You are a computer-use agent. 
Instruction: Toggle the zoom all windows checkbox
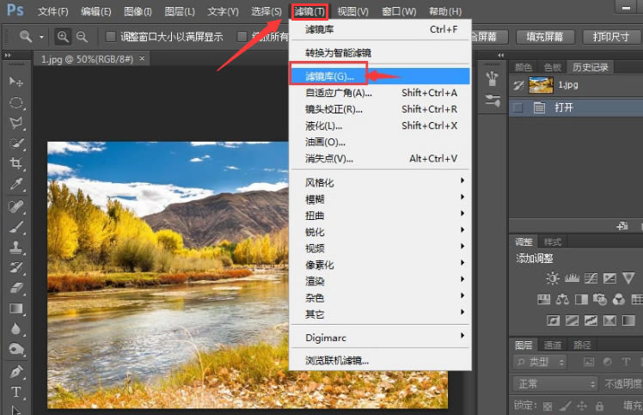tap(242, 36)
